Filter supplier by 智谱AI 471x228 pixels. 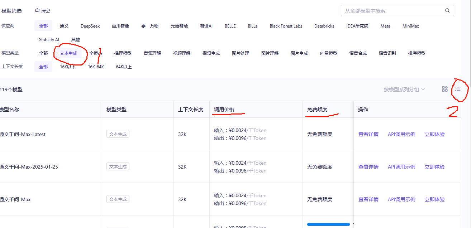206,26
